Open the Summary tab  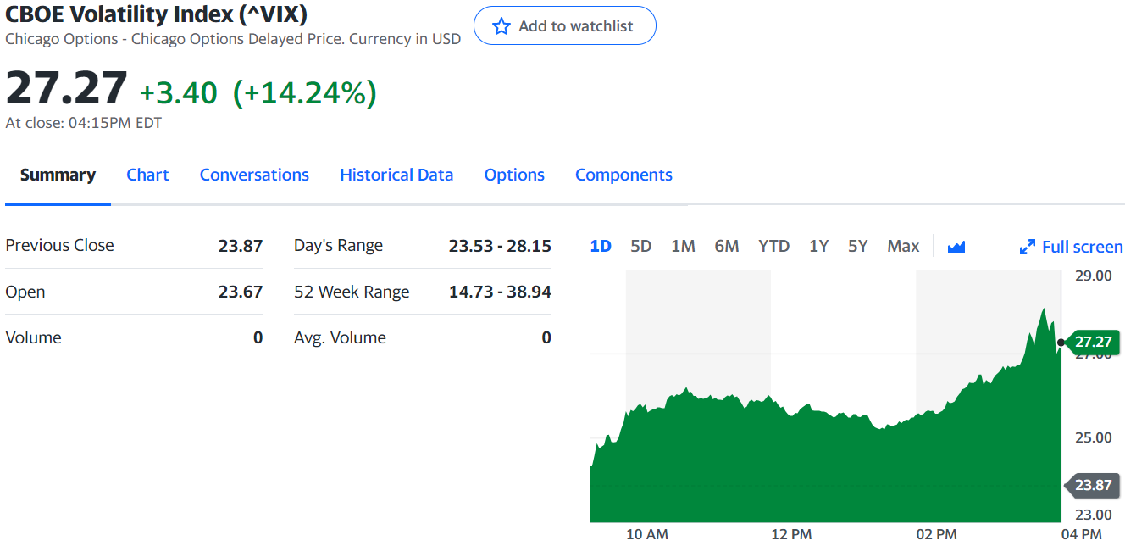(58, 175)
